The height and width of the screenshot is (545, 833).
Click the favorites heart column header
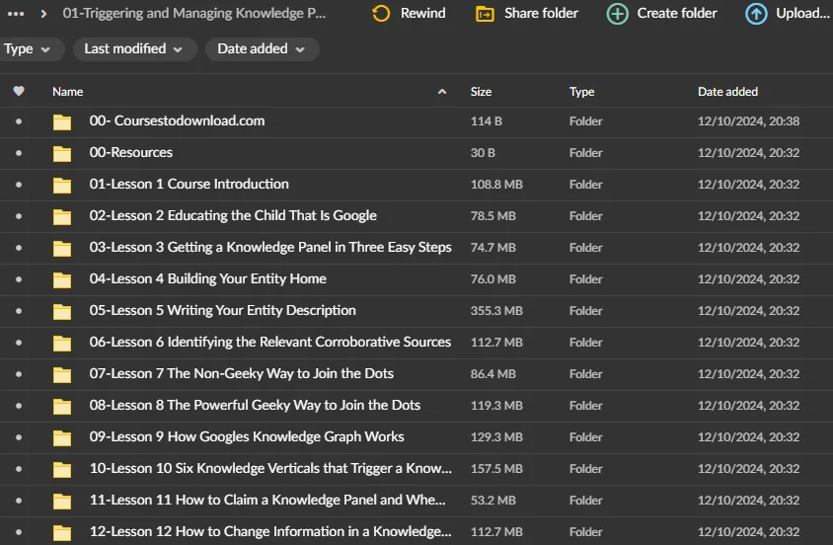click(19, 92)
